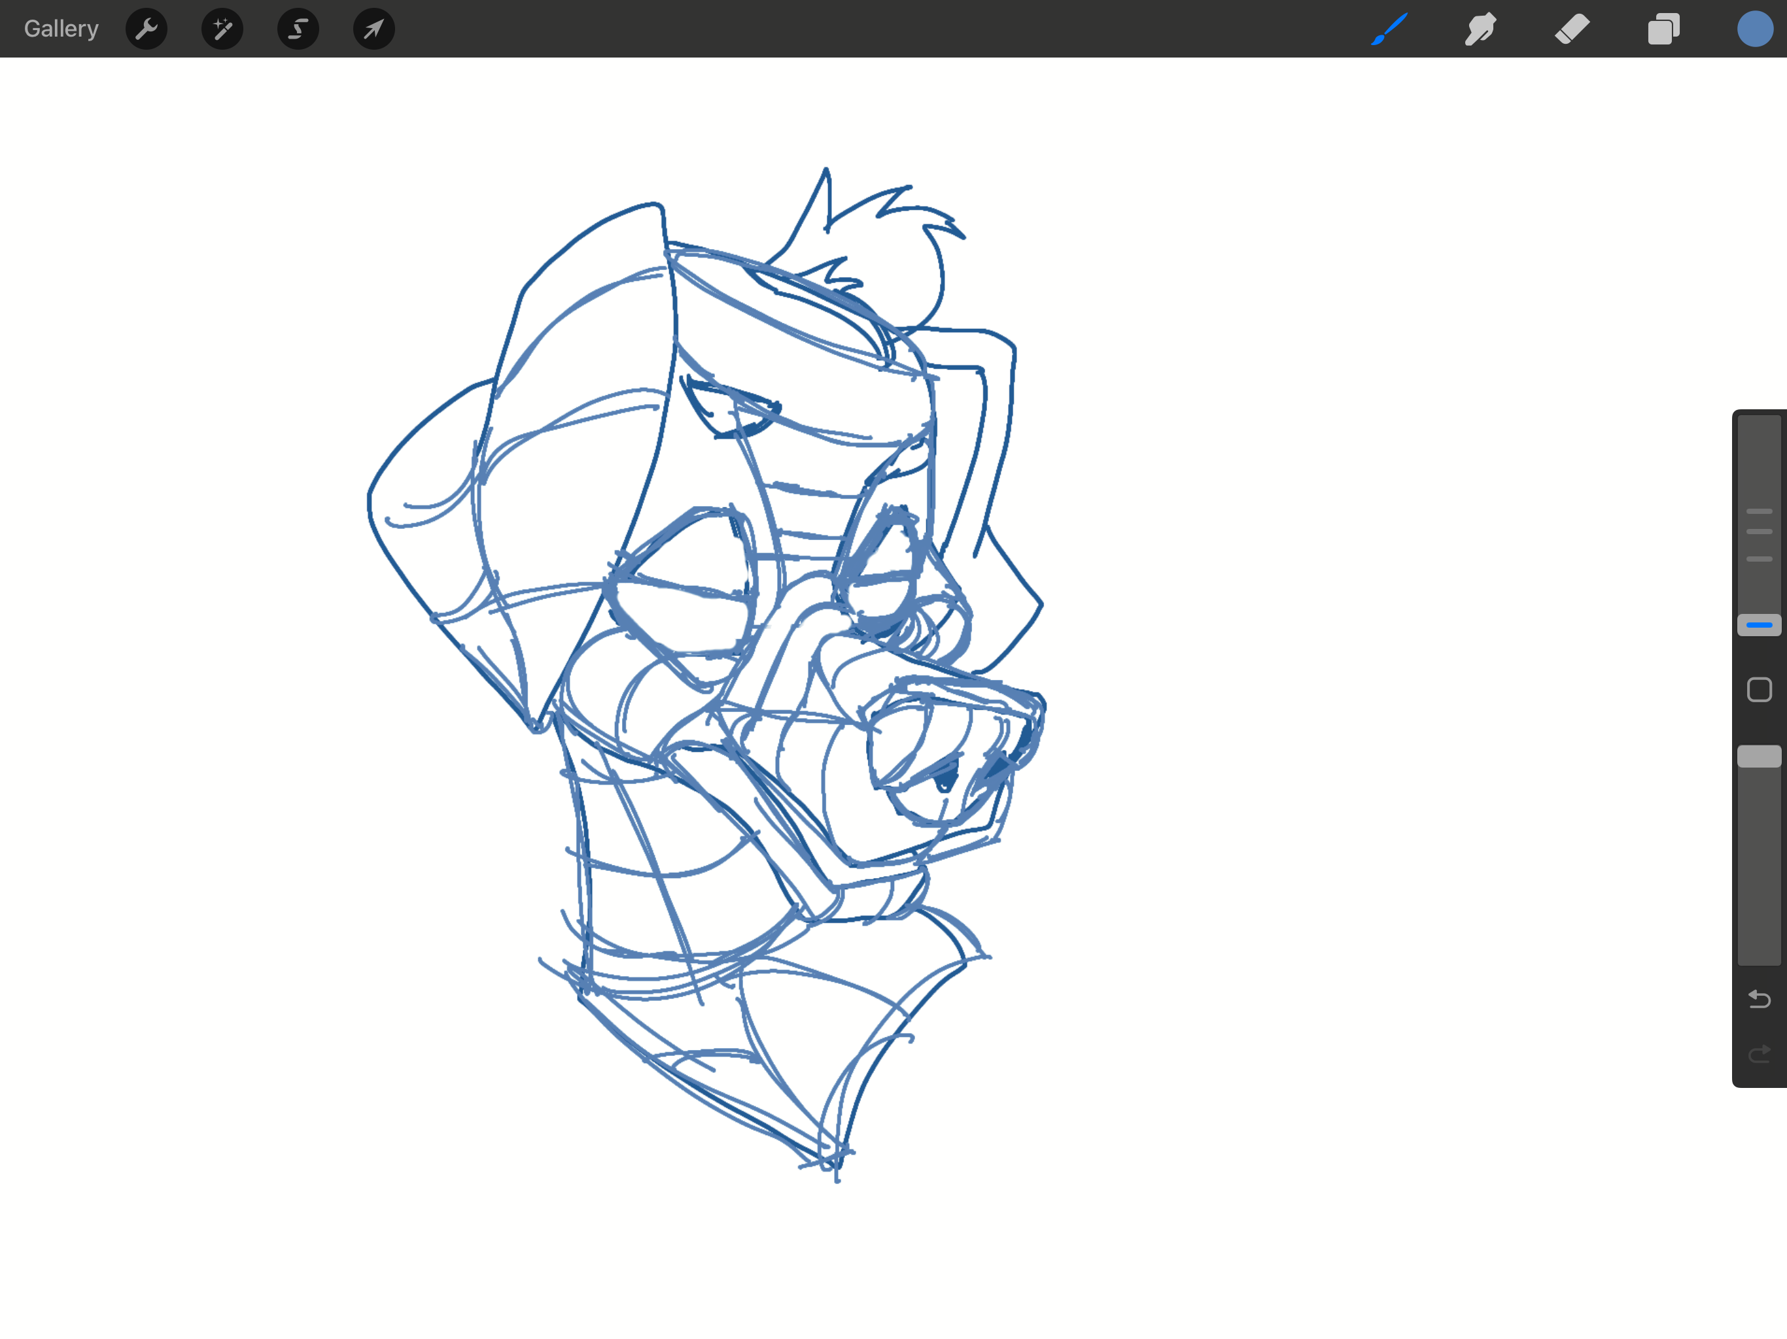Activate the Selection tool
The height and width of the screenshot is (1339, 1787).
(x=298, y=29)
